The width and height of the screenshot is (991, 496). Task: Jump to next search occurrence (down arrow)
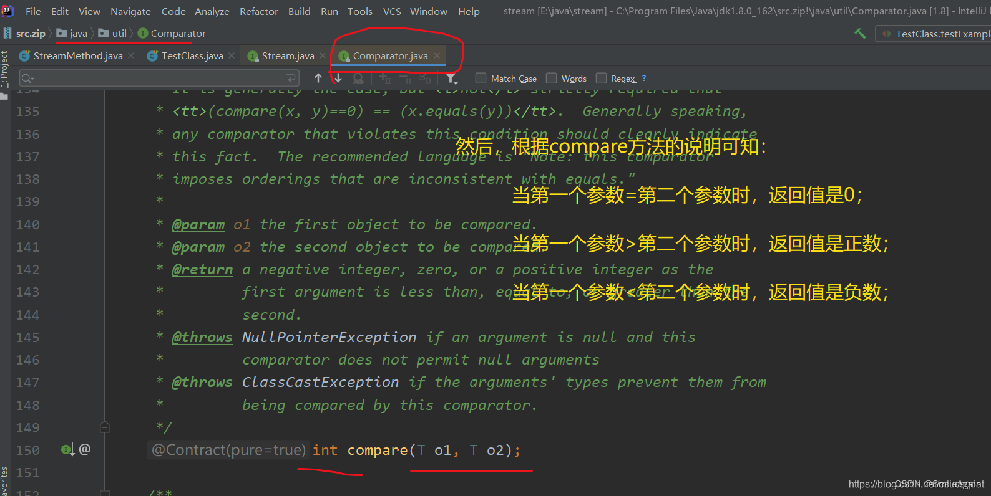pyautogui.click(x=338, y=78)
